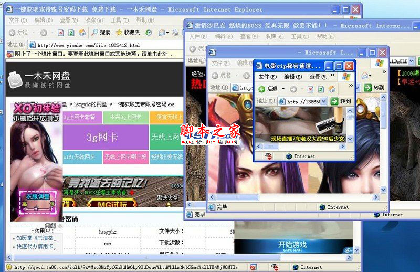This screenshot has width=420, height=272.
Task: Click hsxgyhx的网盘 breadcrumb link
Action: (90, 104)
